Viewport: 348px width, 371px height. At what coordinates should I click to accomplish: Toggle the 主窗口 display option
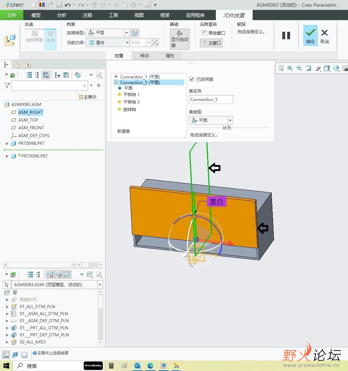(x=211, y=43)
